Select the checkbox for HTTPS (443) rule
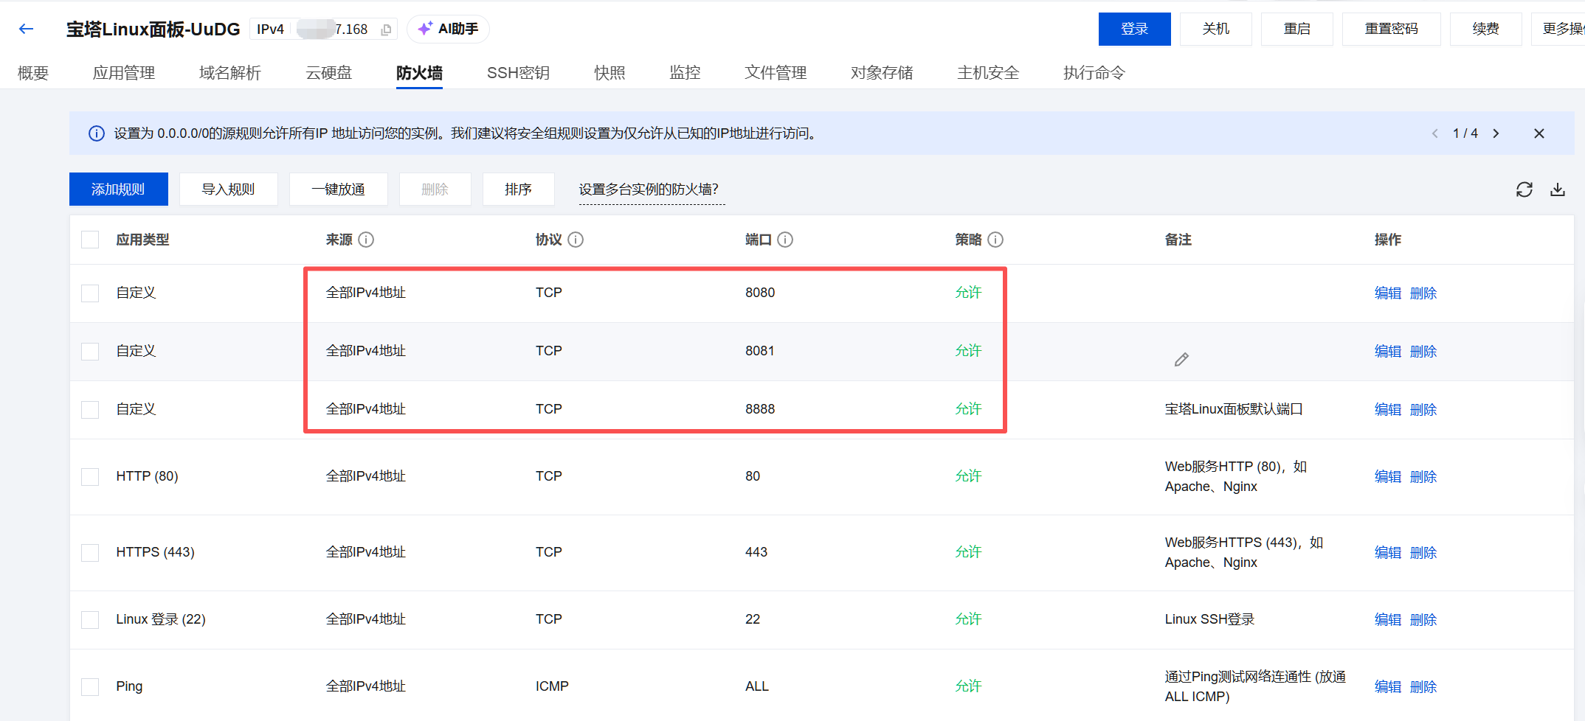1585x721 pixels. [90, 553]
